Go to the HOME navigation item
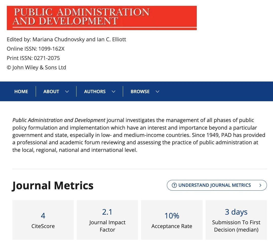This screenshot has height=245, width=273. click(x=21, y=91)
